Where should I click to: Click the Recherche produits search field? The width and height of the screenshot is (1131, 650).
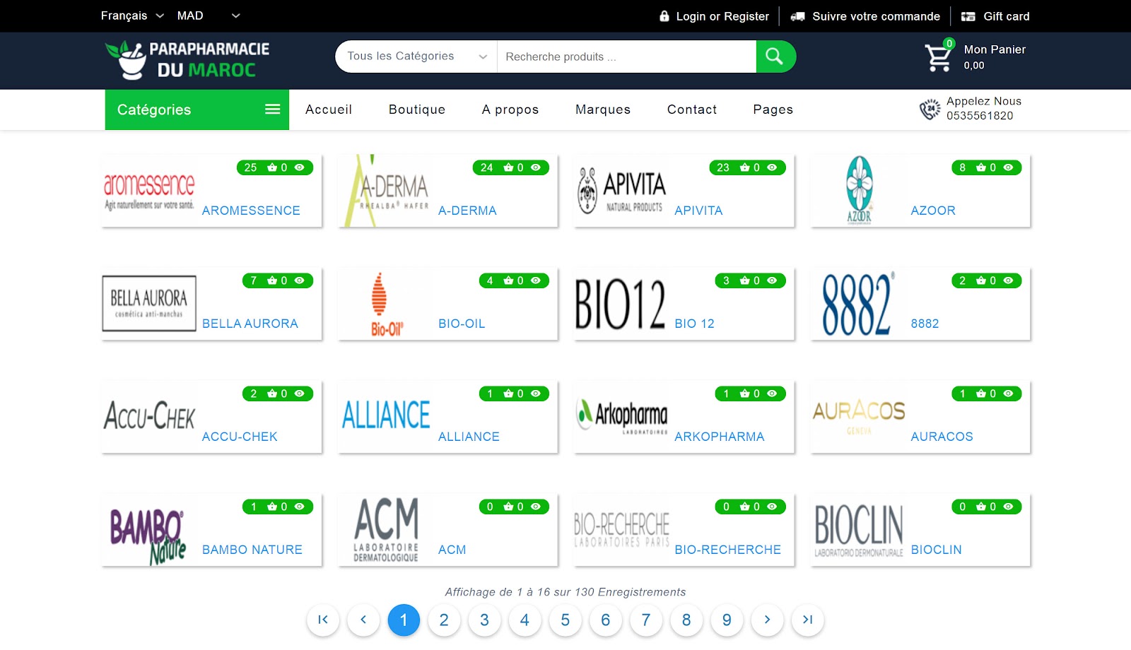click(627, 57)
